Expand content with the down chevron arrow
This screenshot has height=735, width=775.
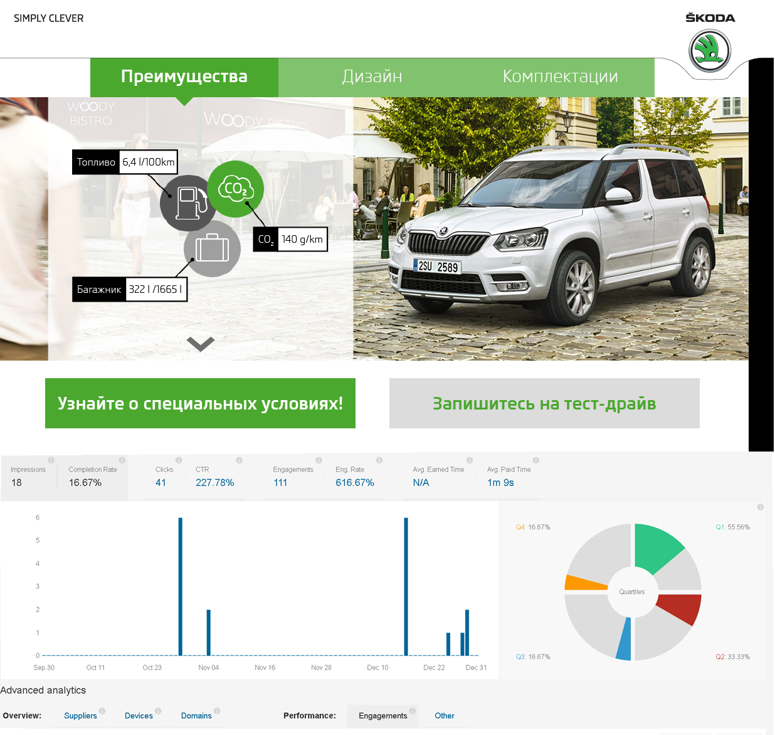click(x=201, y=344)
